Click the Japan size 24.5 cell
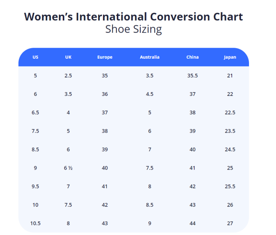 coord(230,149)
